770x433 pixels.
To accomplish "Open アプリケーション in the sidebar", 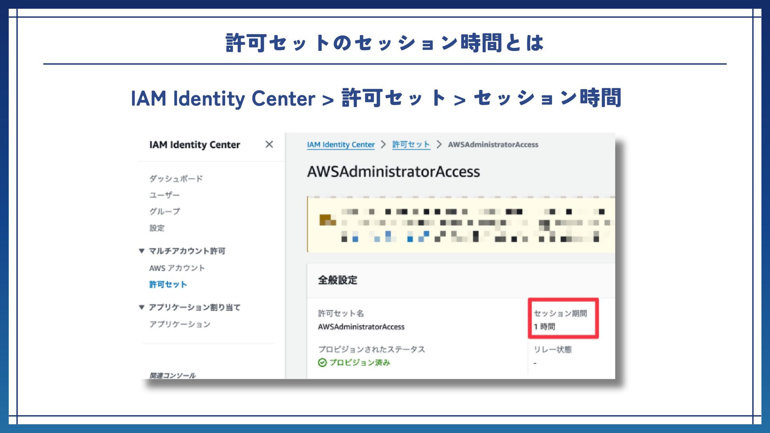I will point(180,324).
